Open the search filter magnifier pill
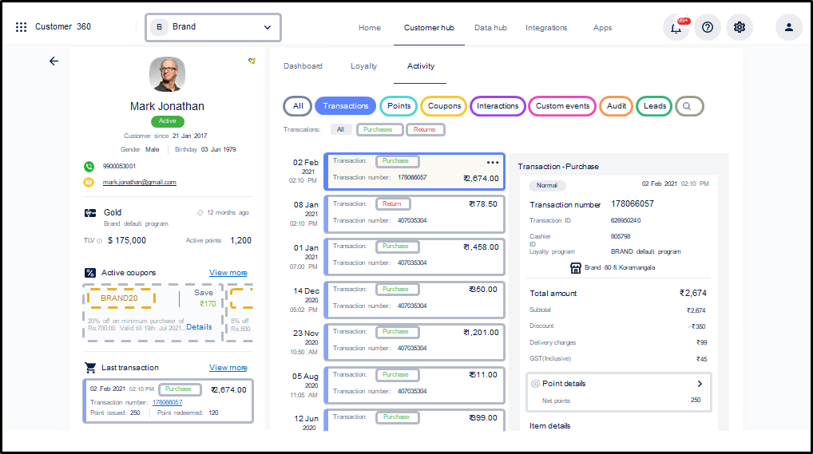Image resolution: width=813 pixels, height=454 pixels. (689, 106)
